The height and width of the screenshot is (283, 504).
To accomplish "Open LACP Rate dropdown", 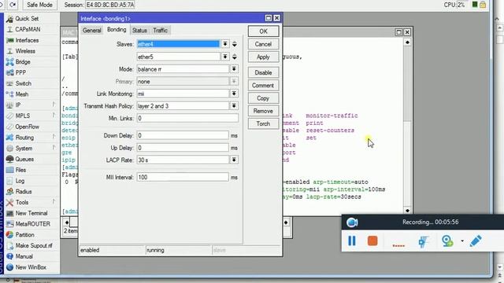I will point(234,160).
